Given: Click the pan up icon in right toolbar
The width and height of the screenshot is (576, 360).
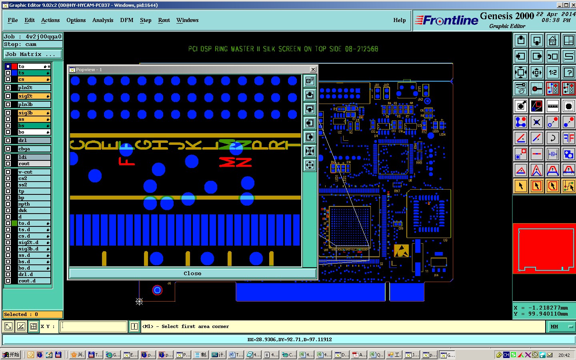Looking at the screenshot, I should (x=521, y=40).
